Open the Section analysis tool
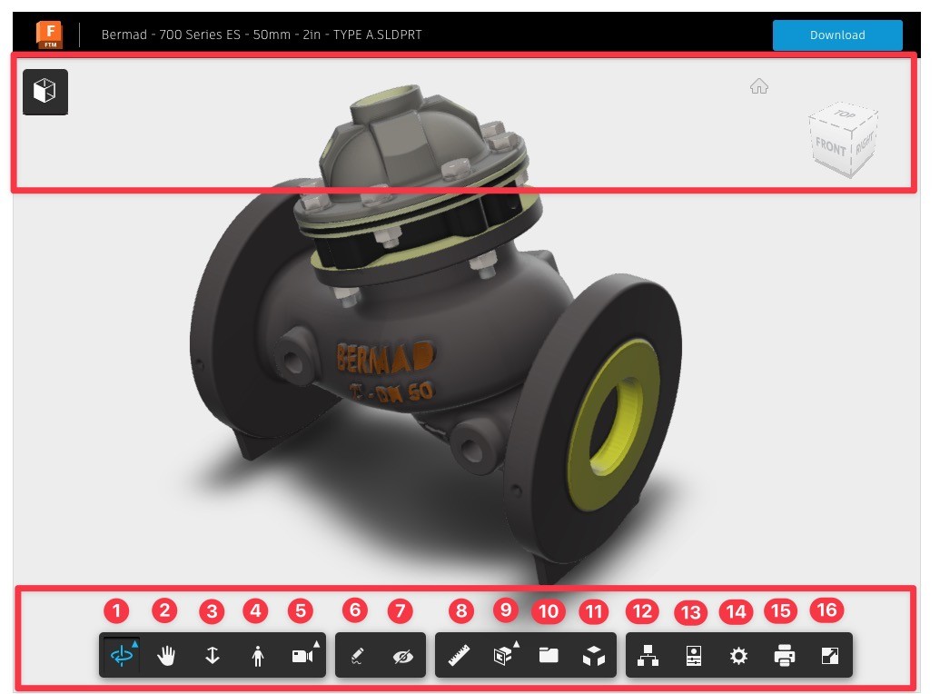The image size is (940, 694). point(503,656)
